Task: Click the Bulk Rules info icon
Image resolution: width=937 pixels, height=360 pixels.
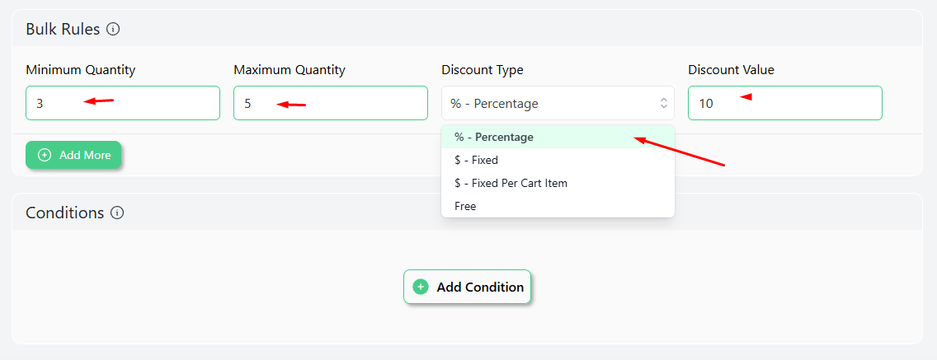Action: point(113,29)
